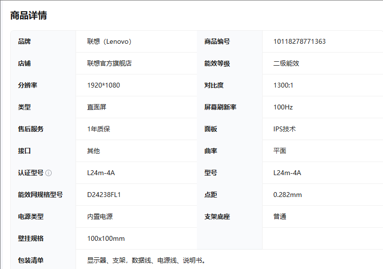
Task: Click the 支架底座 label
Action: [217, 216]
